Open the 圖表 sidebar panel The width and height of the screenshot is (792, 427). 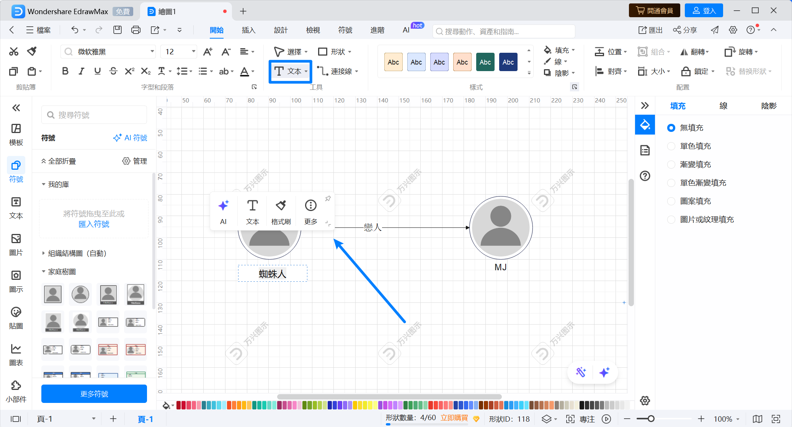16,355
